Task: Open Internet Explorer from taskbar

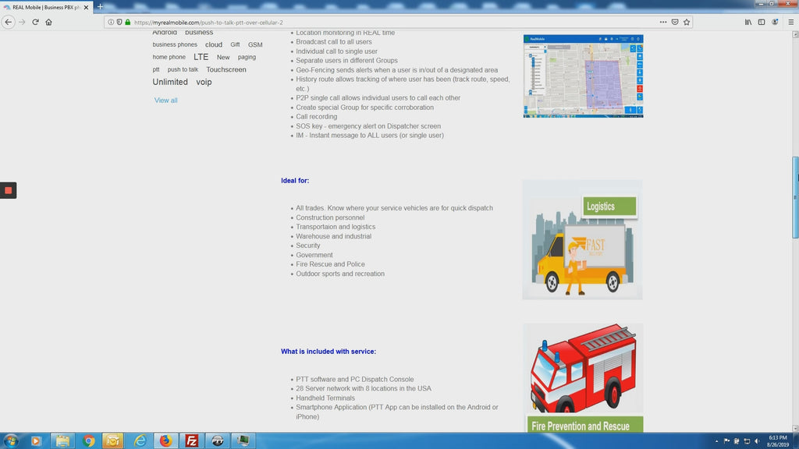Action: click(140, 440)
